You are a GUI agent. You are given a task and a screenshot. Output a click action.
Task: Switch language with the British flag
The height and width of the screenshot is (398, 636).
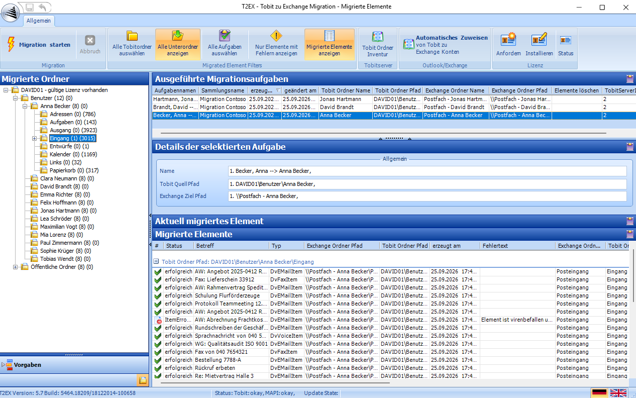pos(618,393)
